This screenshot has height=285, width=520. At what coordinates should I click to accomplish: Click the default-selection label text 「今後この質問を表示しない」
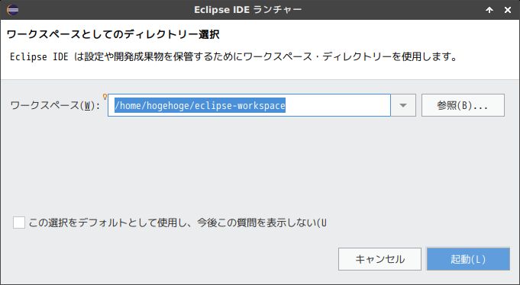pyautogui.click(x=257, y=223)
